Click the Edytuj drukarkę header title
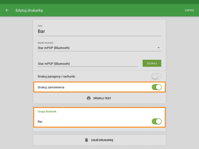Screen dimensions: 199x149 tap(29, 10)
